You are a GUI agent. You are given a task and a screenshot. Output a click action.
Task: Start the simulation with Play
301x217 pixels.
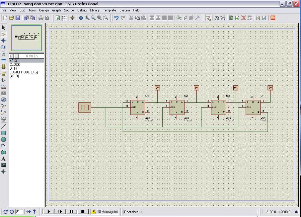49,212
